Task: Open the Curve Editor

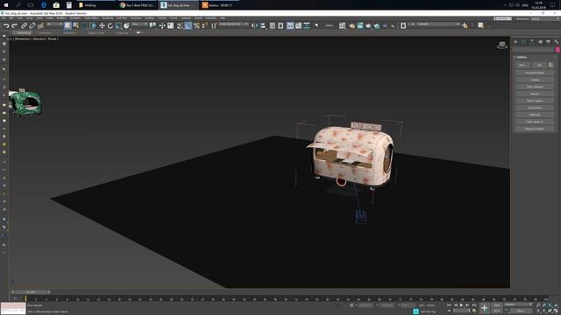Action: [298, 25]
